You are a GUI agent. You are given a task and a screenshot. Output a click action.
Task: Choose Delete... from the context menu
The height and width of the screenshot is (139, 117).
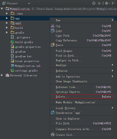pyautogui.click(x=83, y=96)
